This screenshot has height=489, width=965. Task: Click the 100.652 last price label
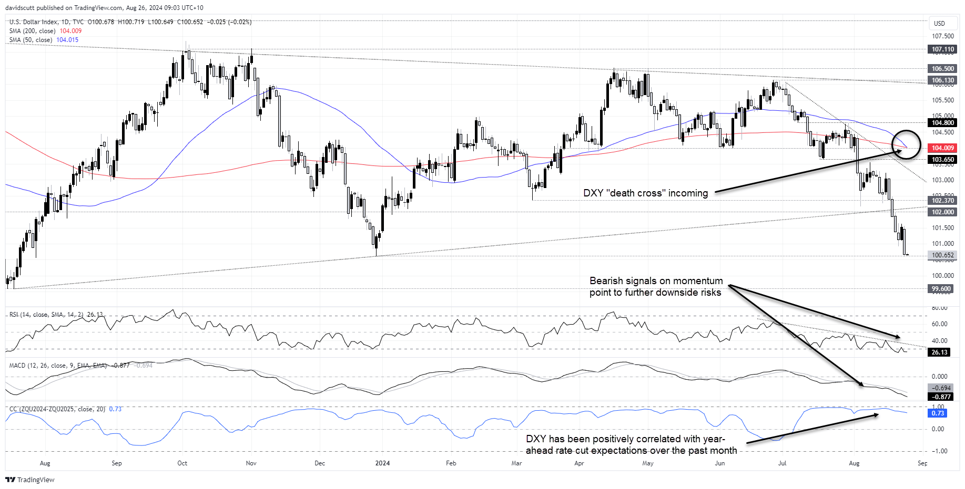pos(942,255)
